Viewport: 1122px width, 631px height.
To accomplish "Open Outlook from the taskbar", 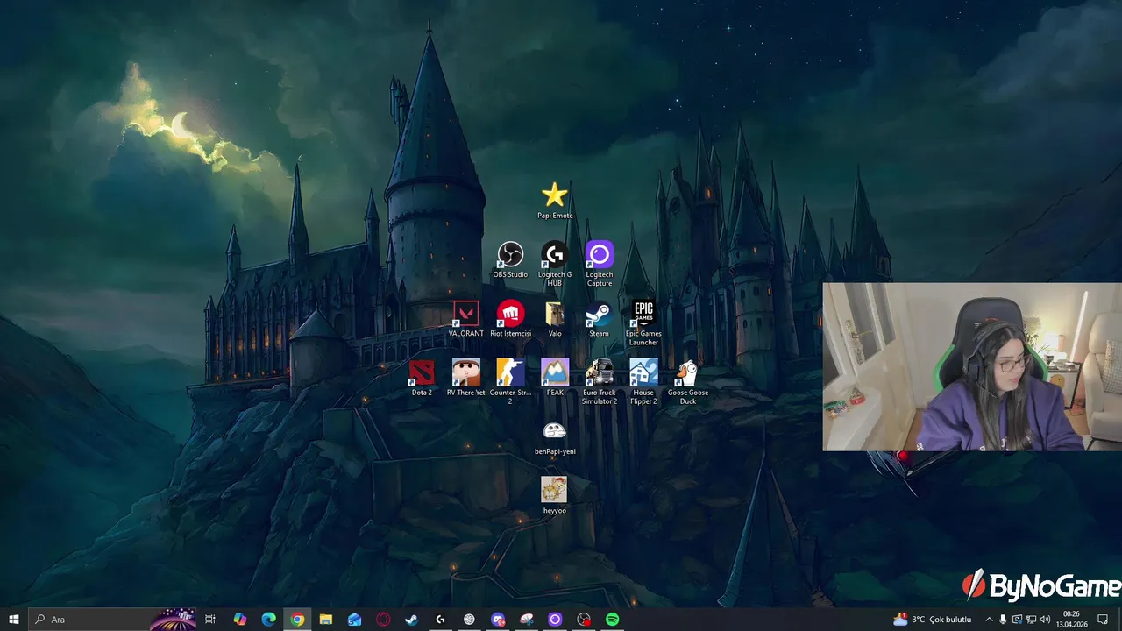I will click(354, 620).
